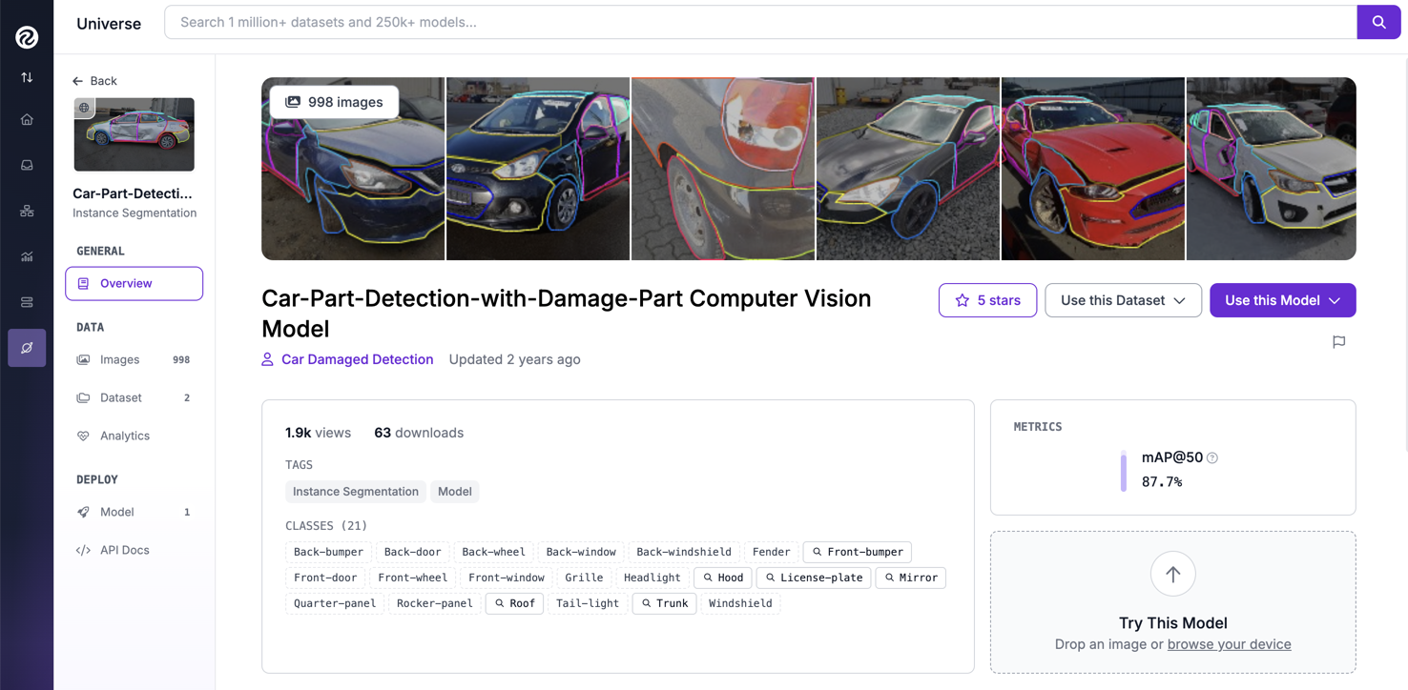Click the Instance Segmentation tag
This screenshot has height=690, width=1408.
356,492
